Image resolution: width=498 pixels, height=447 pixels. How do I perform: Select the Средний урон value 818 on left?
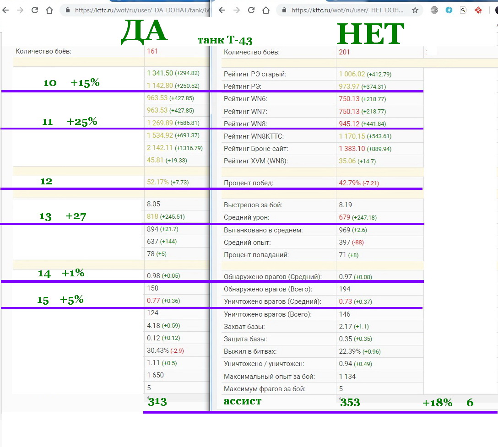coord(152,216)
